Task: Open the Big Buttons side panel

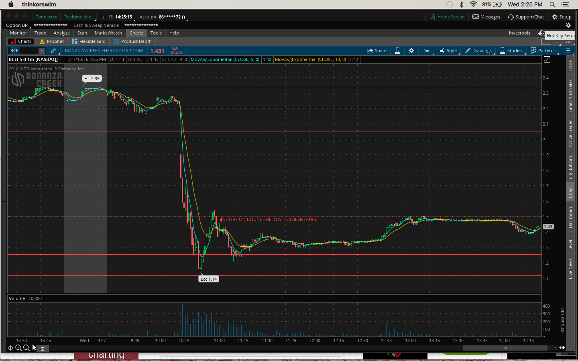Action: tap(570, 167)
